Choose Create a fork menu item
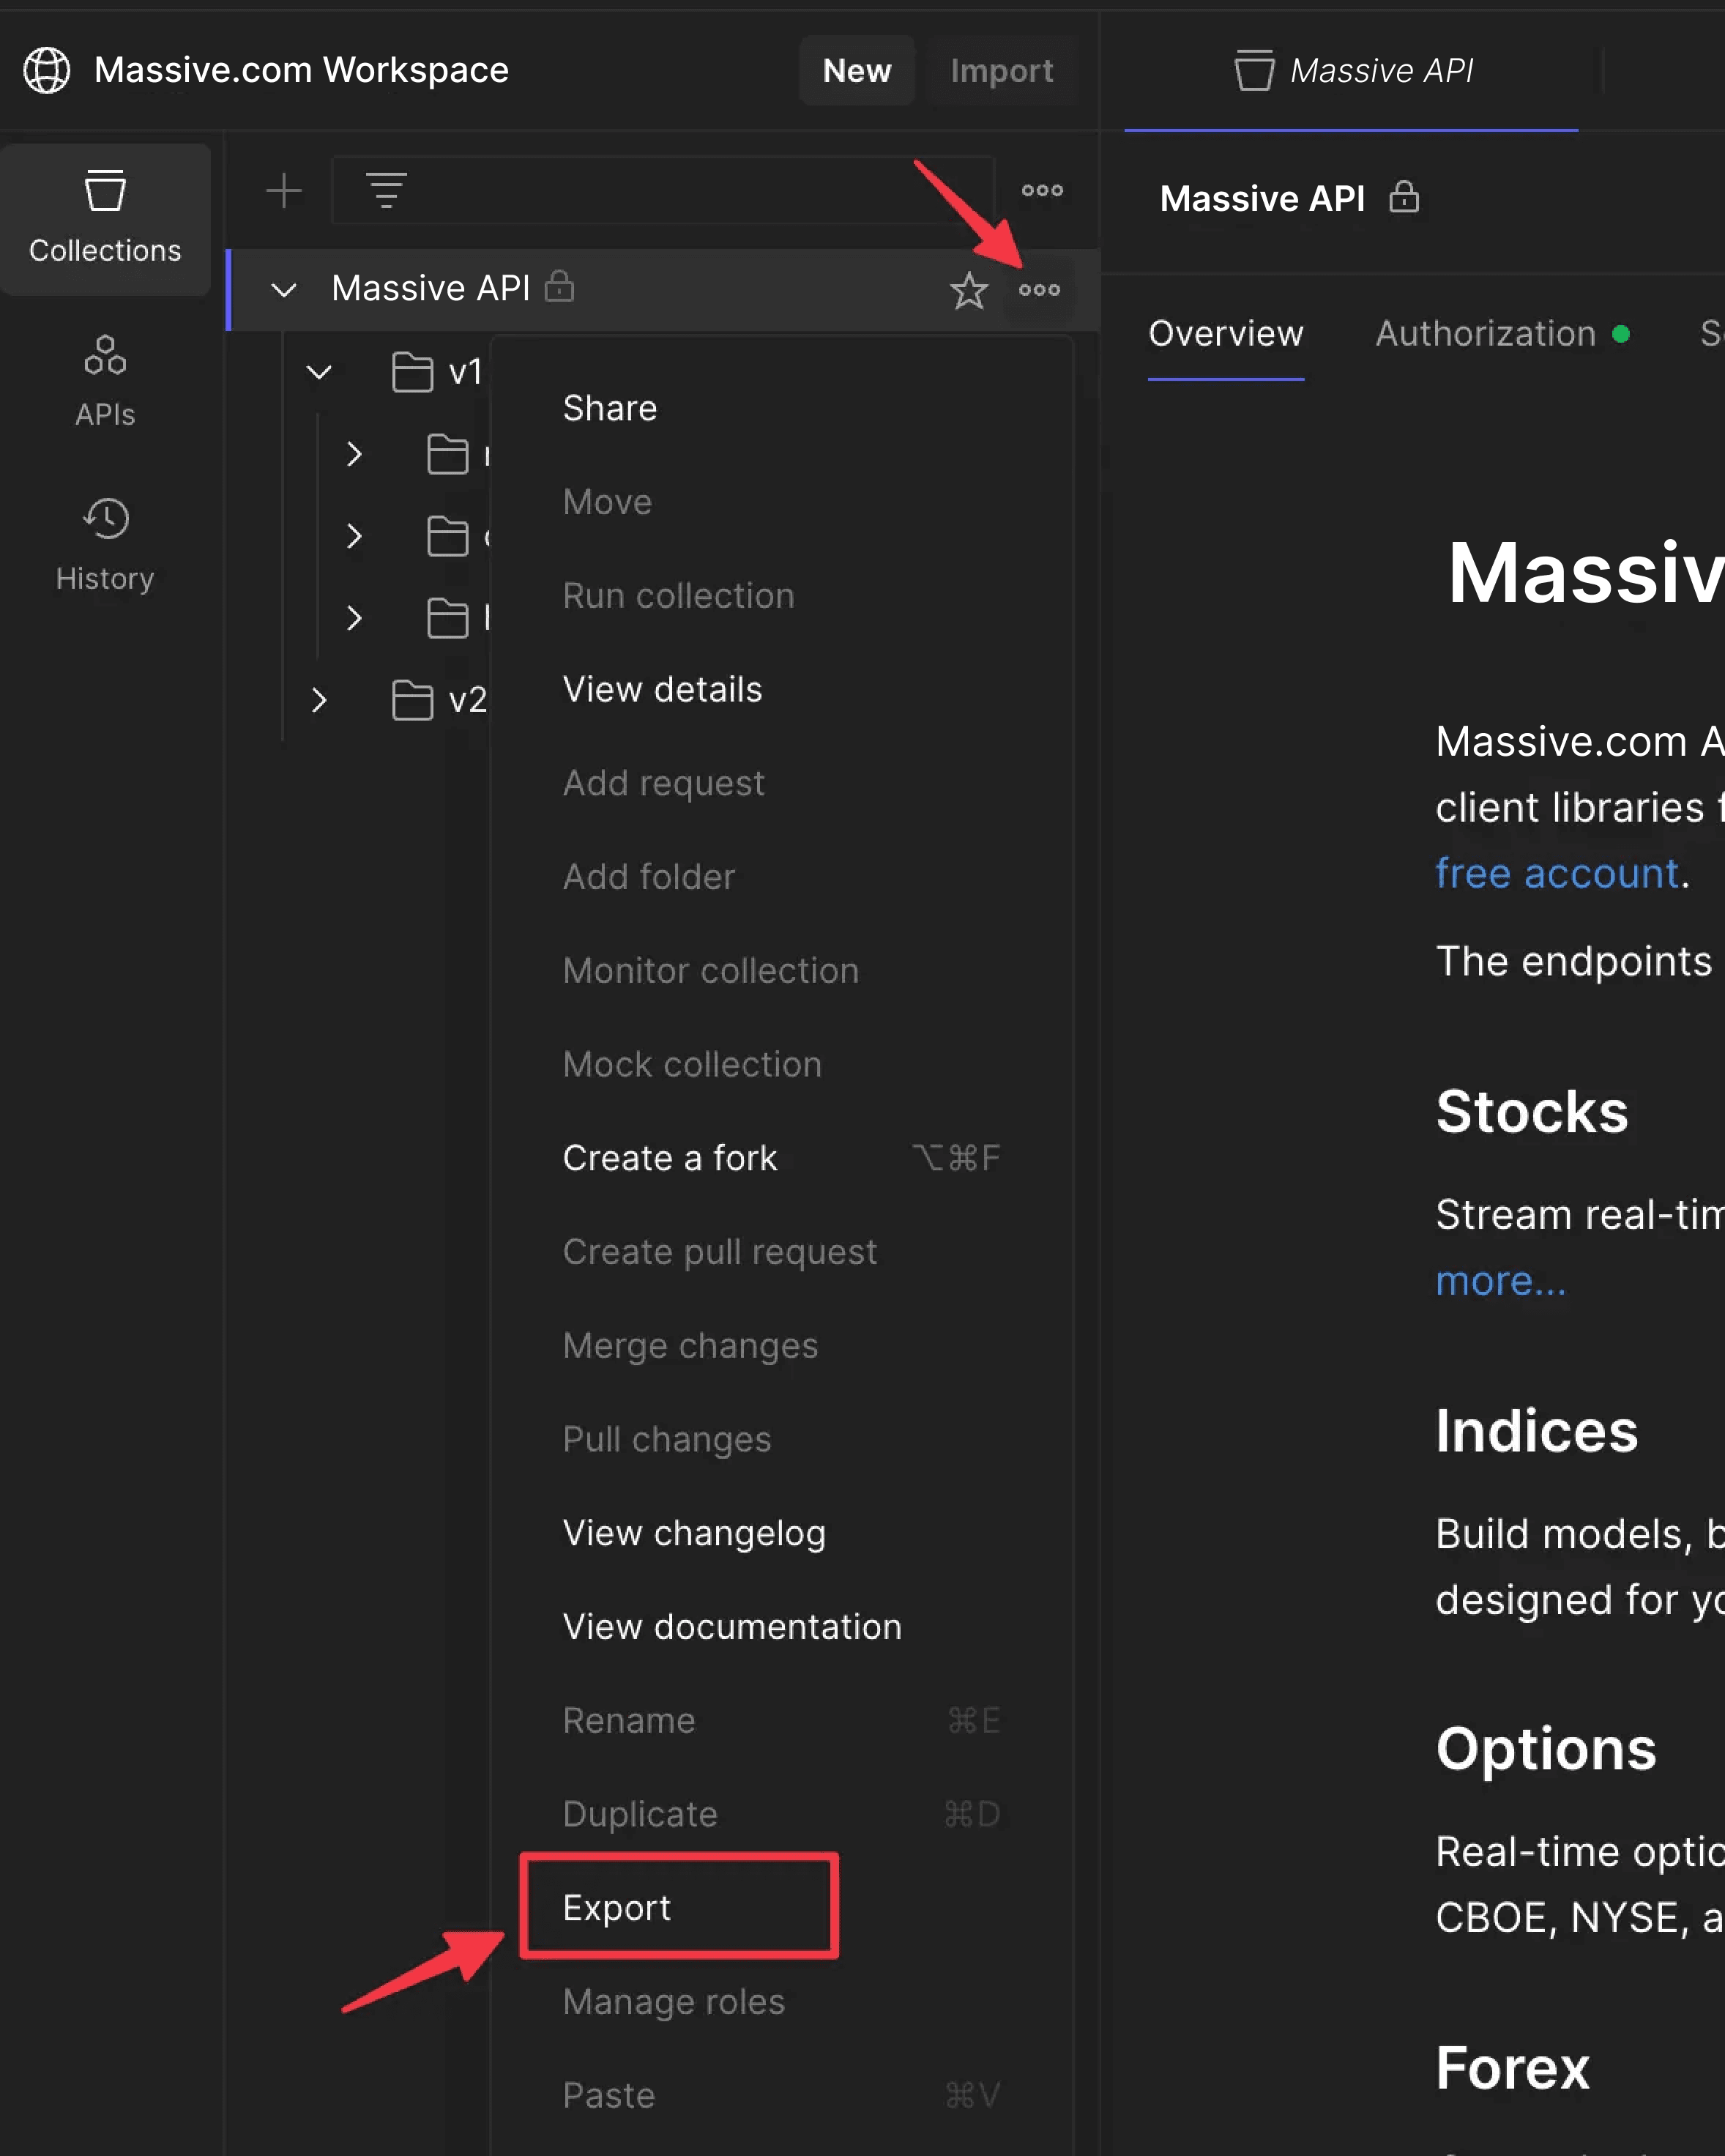 tap(669, 1158)
